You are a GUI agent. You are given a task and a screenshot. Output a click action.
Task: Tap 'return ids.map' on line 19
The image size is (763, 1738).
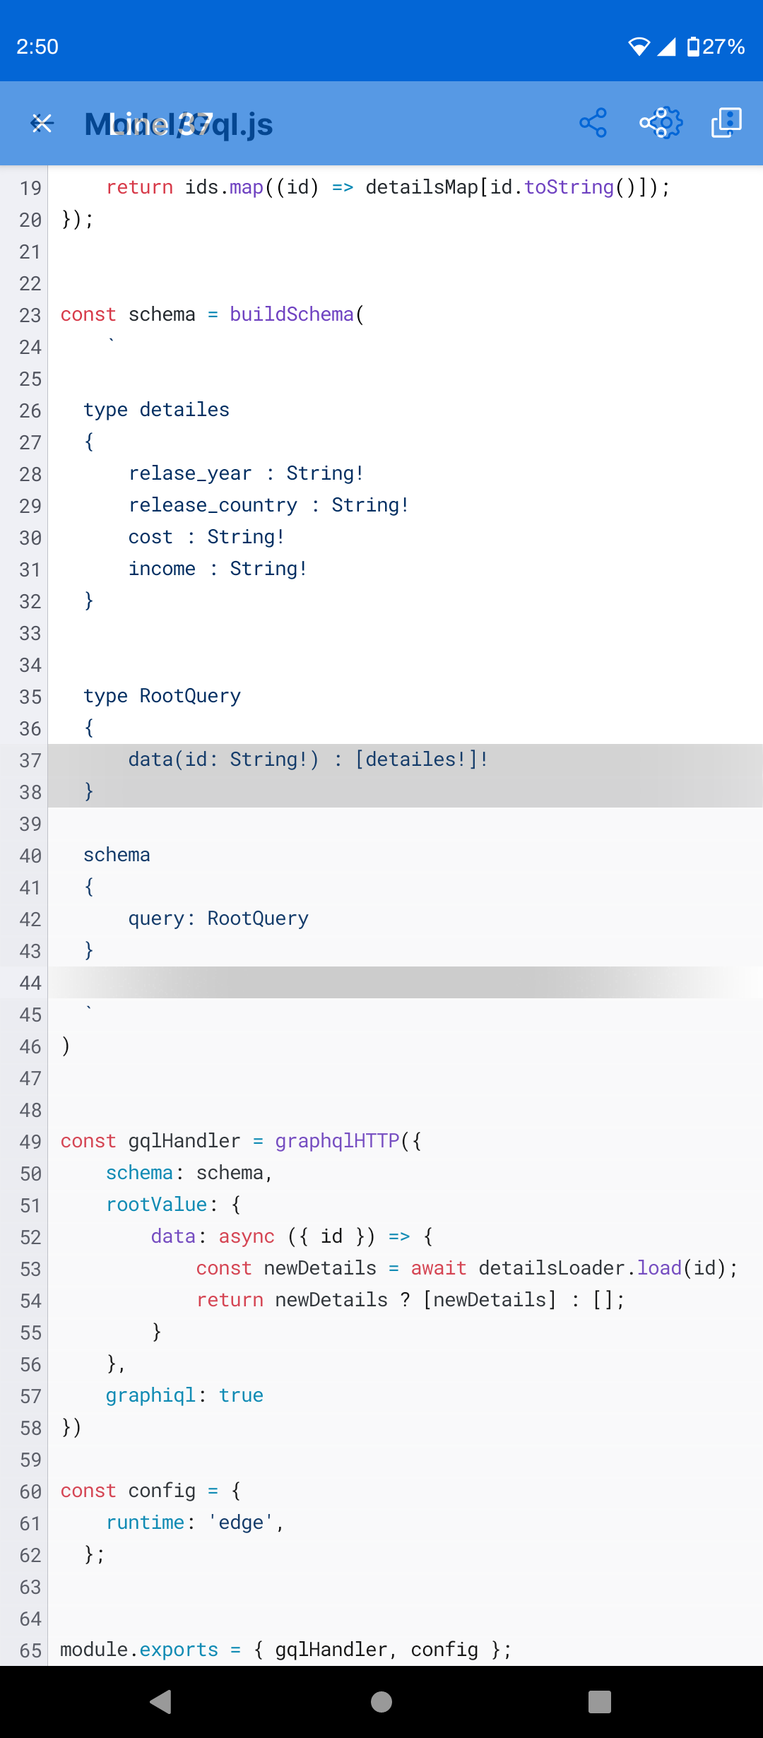click(x=184, y=187)
